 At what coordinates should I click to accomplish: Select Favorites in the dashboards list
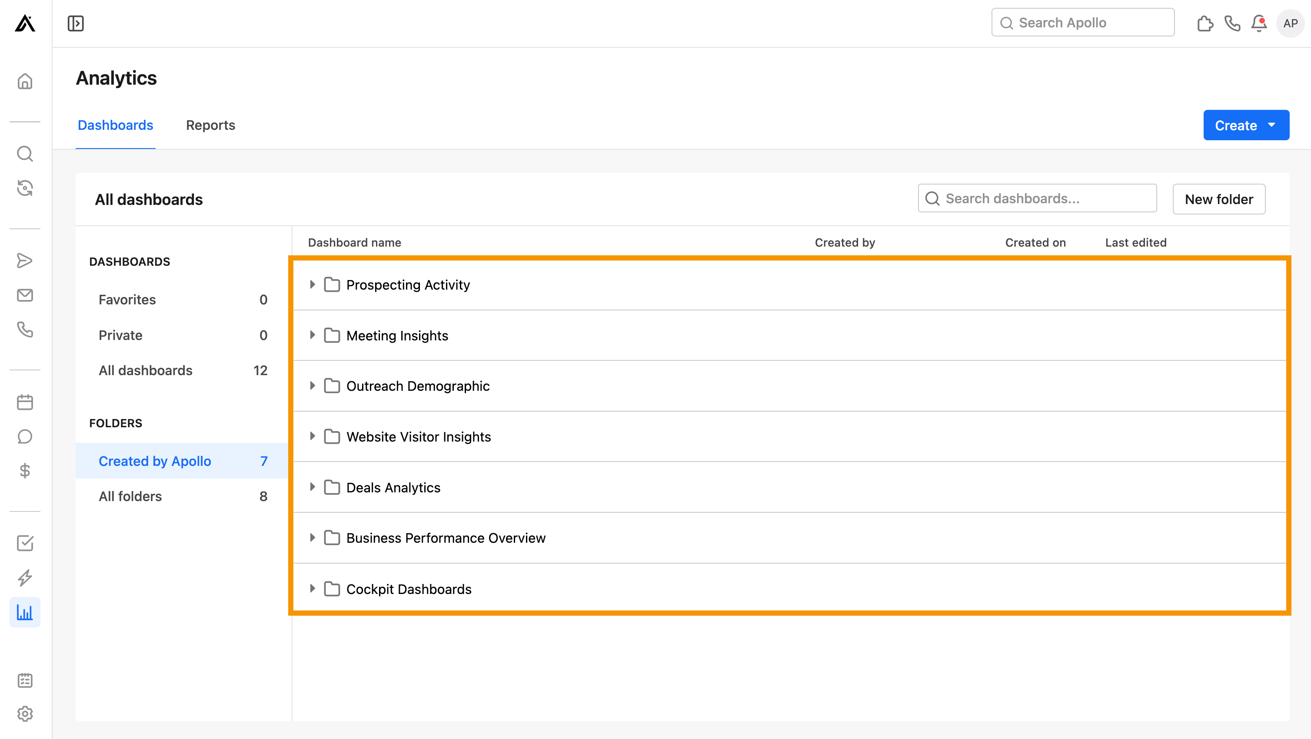tap(182, 300)
